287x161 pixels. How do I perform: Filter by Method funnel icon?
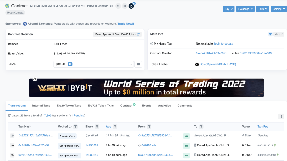(75, 127)
